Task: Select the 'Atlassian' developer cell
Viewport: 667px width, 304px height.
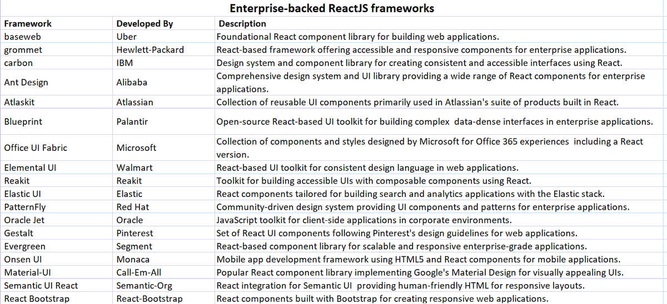Action: click(164, 102)
